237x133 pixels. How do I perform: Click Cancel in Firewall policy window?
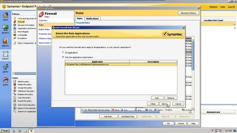(181, 123)
